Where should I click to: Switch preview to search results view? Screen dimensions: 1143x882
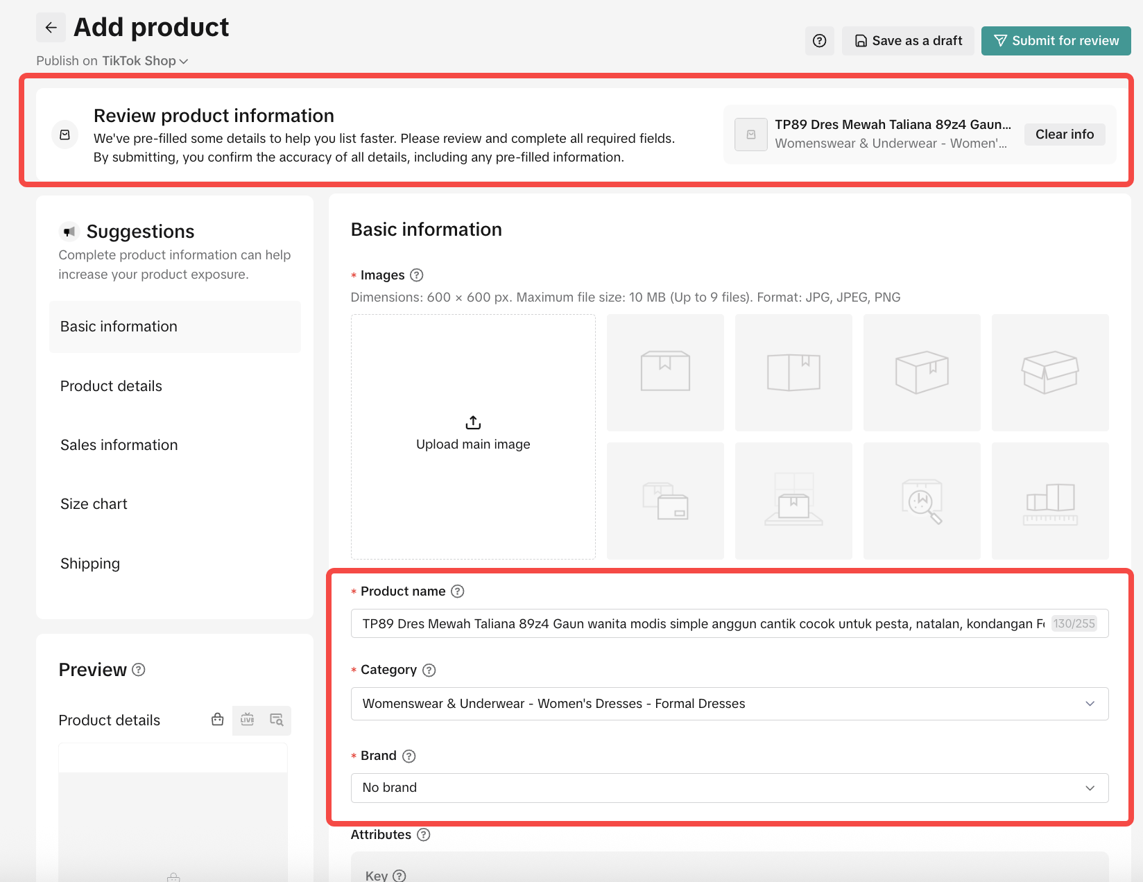coord(276,720)
